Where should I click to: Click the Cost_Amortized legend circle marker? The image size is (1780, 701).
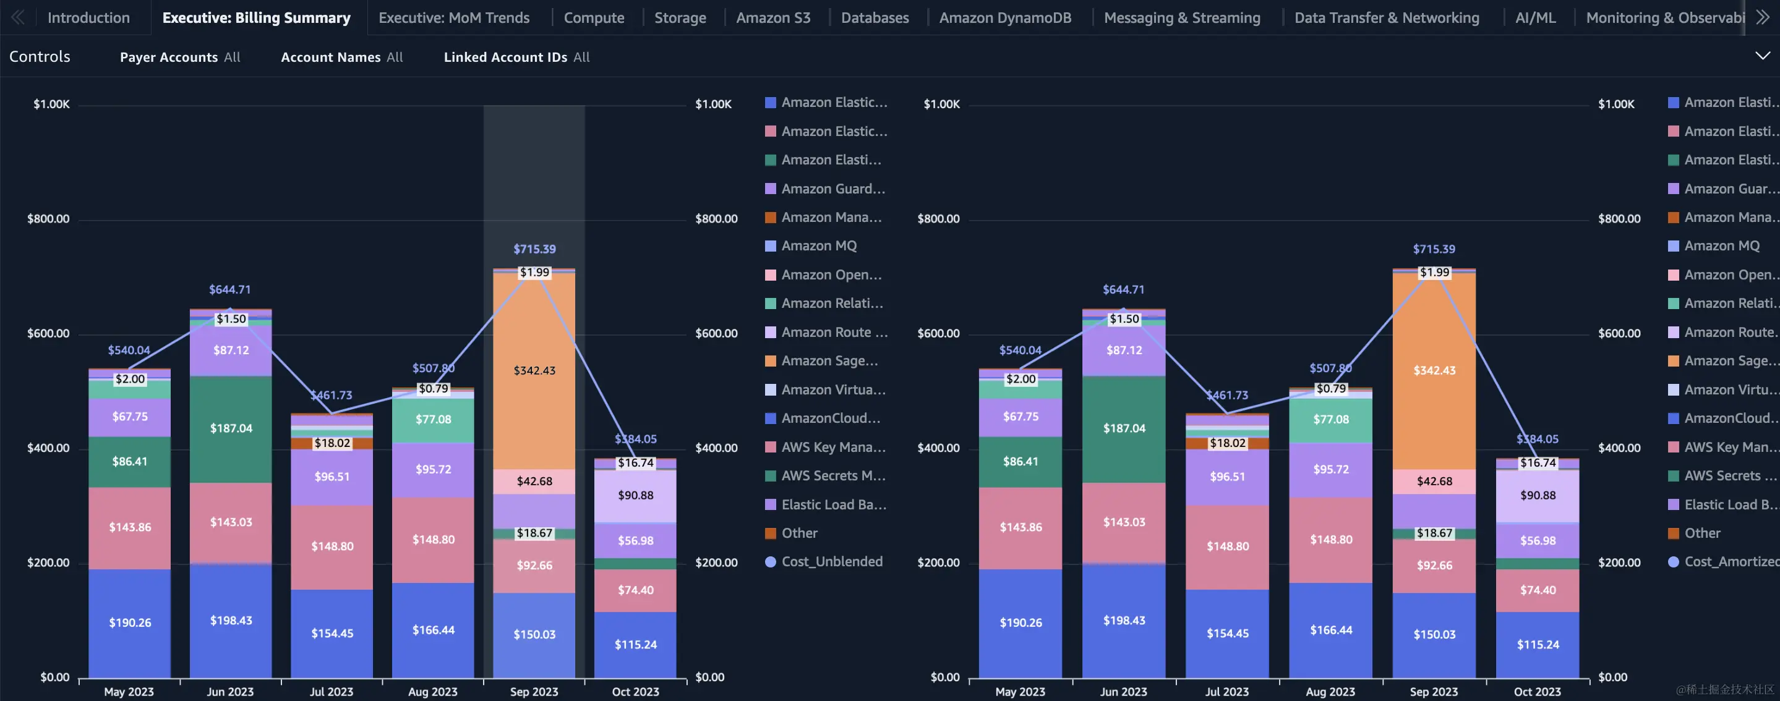pos(1673,561)
